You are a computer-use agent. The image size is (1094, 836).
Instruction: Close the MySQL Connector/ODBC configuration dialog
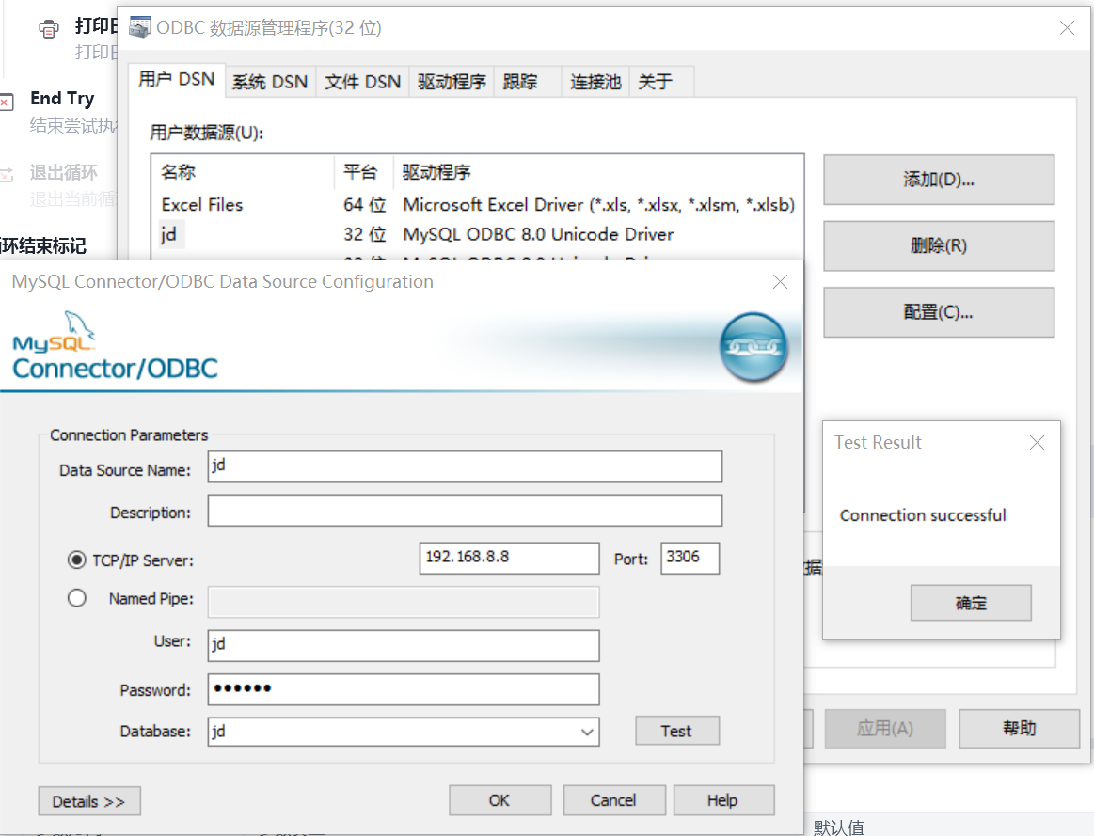pos(780,282)
